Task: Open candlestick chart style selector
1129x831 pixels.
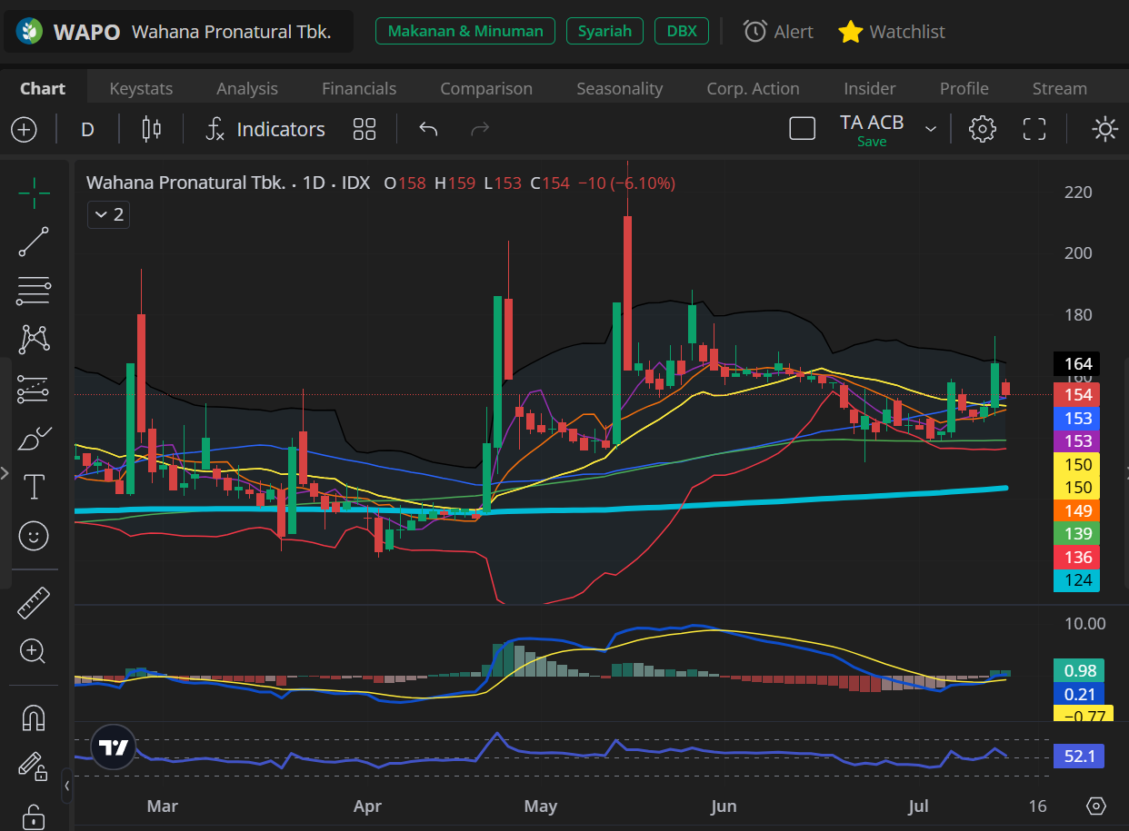Action: [x=151, y=129]
